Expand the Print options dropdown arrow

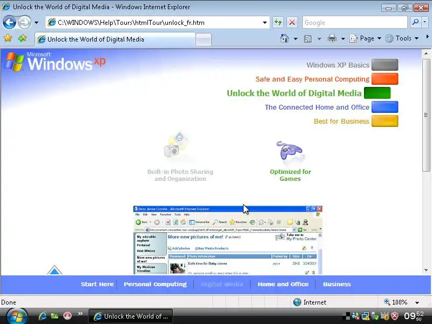[343, 38]
